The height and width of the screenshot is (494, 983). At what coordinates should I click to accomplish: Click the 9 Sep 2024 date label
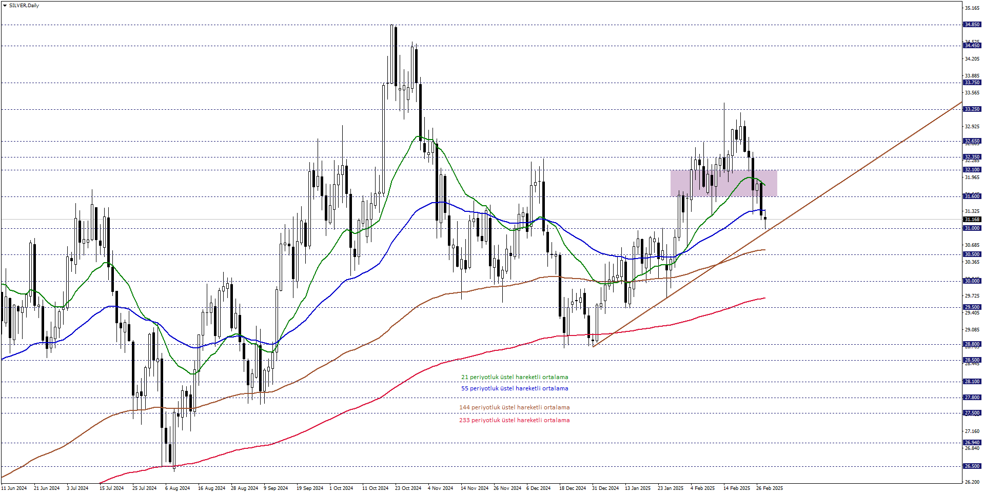click(276, 488)
